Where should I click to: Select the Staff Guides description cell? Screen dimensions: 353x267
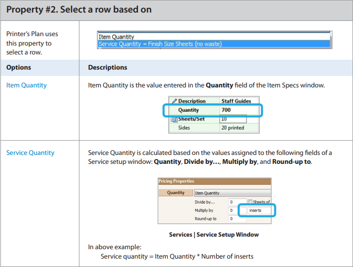click(x=239, y=101)
